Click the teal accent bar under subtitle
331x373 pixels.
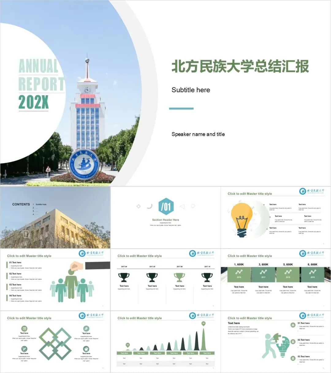tap(181, 108)
